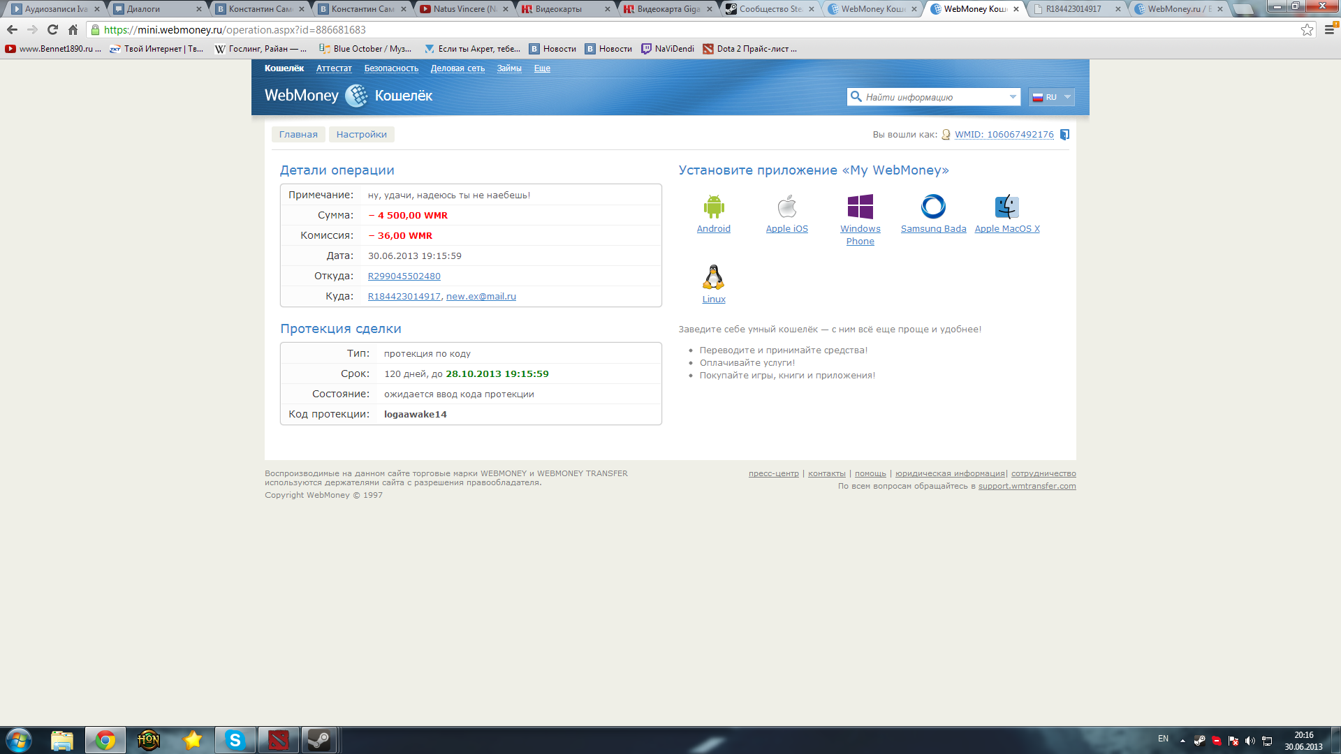
Task: Open Chrome from the taskbar
Action: [105, 740]
